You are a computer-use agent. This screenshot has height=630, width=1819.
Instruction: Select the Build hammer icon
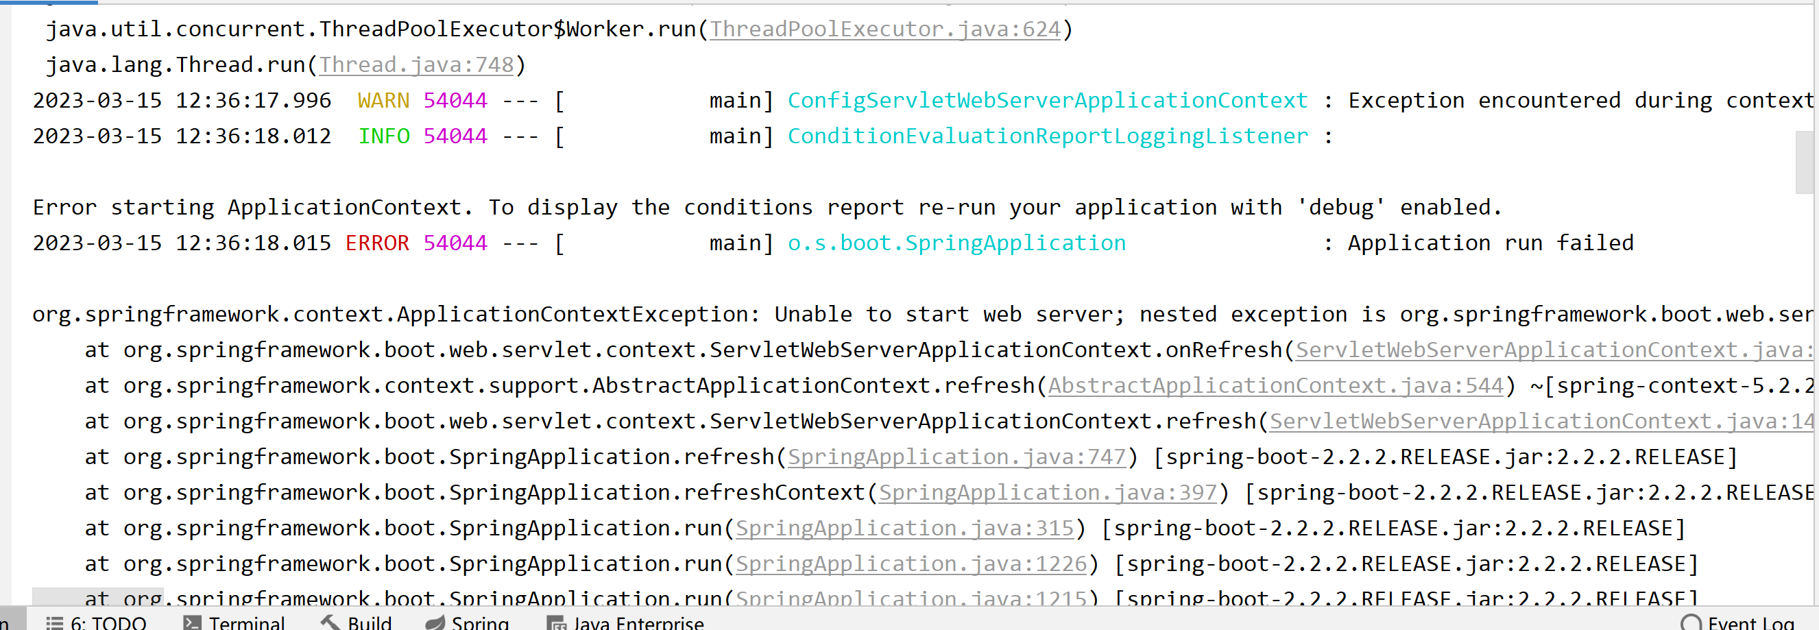coord(329,623)
